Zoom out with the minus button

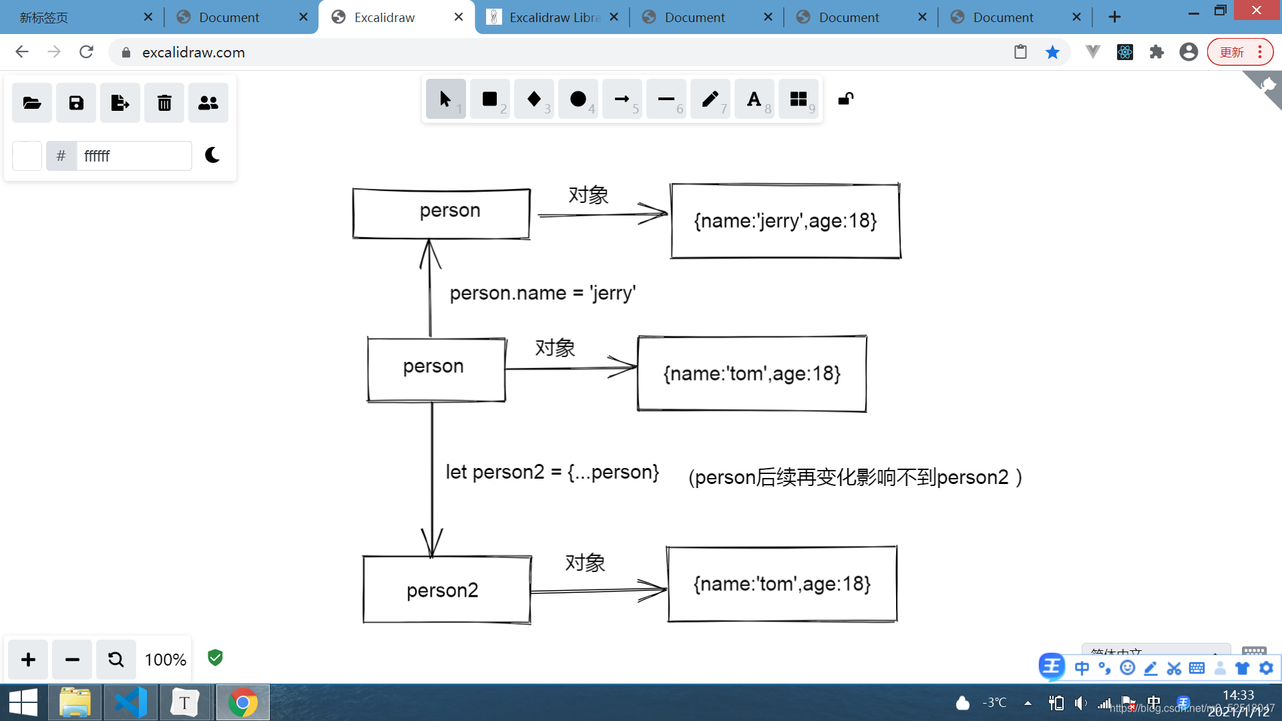coord(72,660)
